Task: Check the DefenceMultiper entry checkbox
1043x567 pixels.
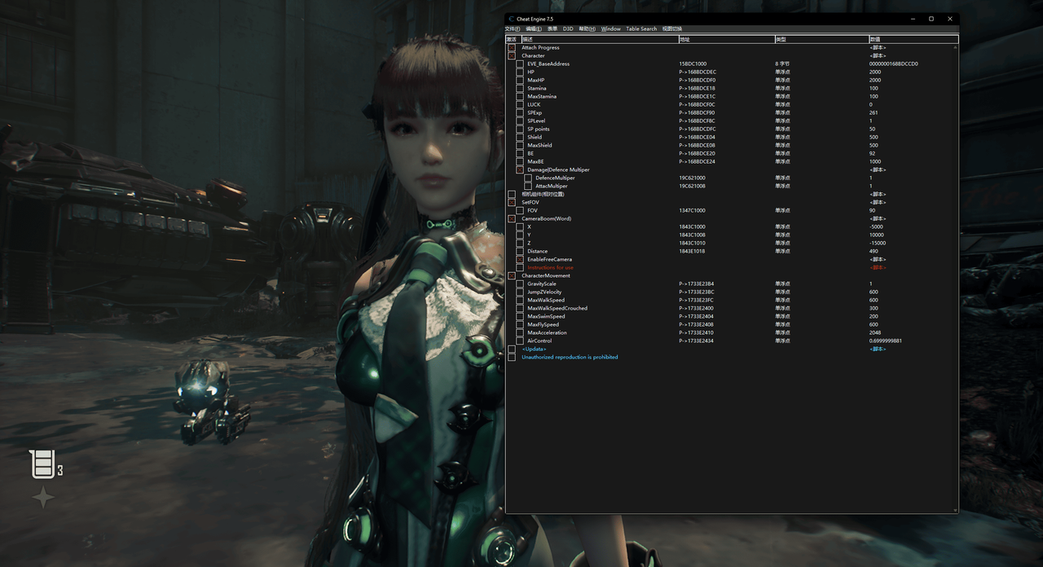Action: (x=528, y=178)
